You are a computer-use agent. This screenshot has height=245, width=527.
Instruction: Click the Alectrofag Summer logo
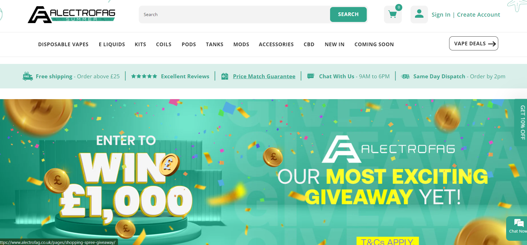(72, 14)
